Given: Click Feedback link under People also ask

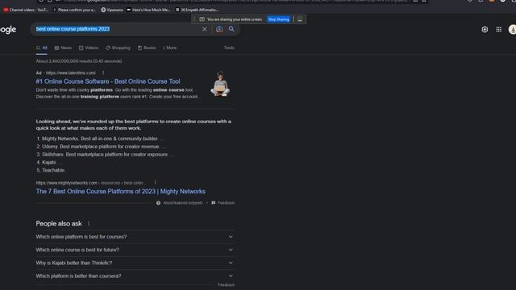Looking at the screenshot, I should (x=226, y=285).
